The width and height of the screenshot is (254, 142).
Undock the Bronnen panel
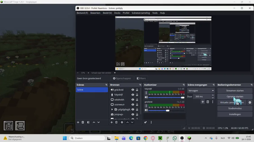pos(140,85)
